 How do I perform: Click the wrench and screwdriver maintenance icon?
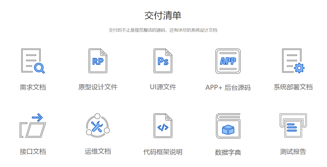pos(98,126)
